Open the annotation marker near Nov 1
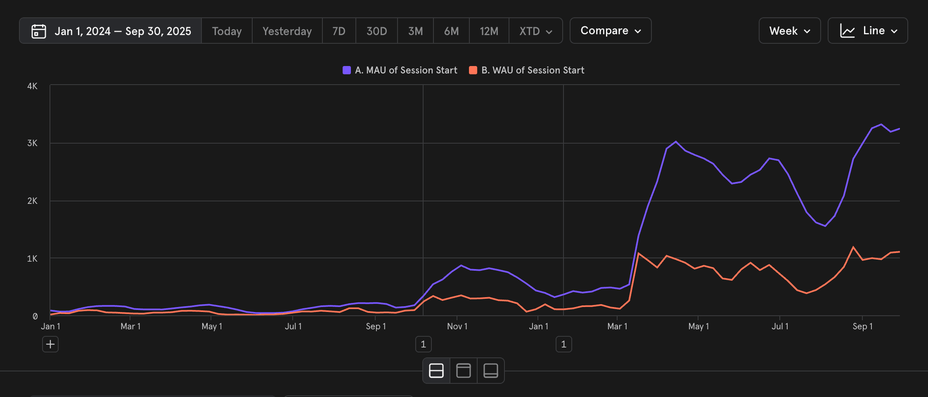 pyautogui.click(x=423, y=344)
